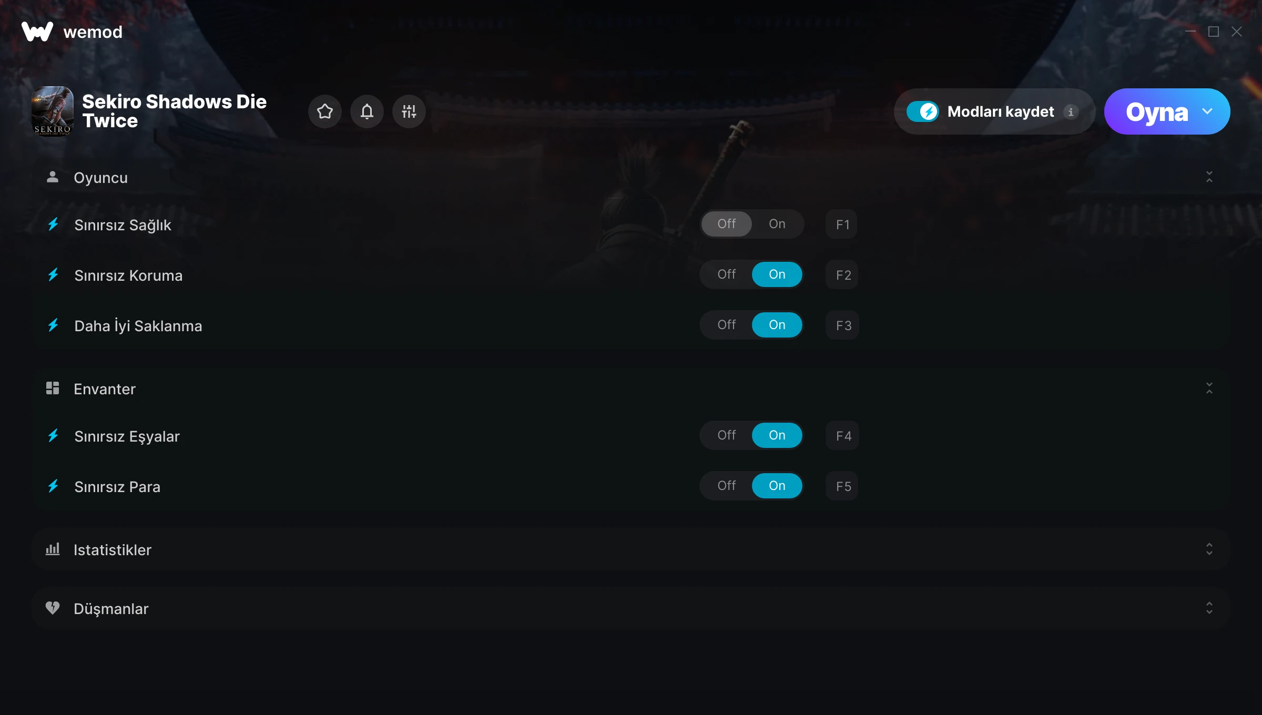Switch Daha İyi Saklanma to Off
The height and width of the screenshot is (715, 1262).
pos(727,325)
